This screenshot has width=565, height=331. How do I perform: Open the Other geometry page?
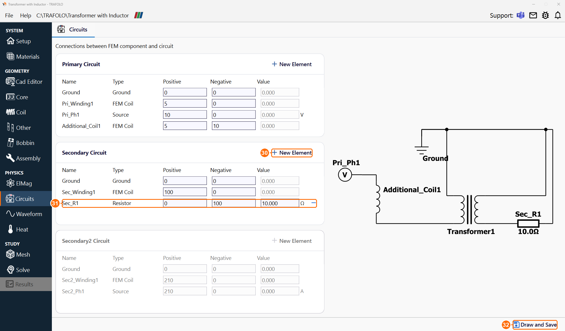tap(18, 128)
